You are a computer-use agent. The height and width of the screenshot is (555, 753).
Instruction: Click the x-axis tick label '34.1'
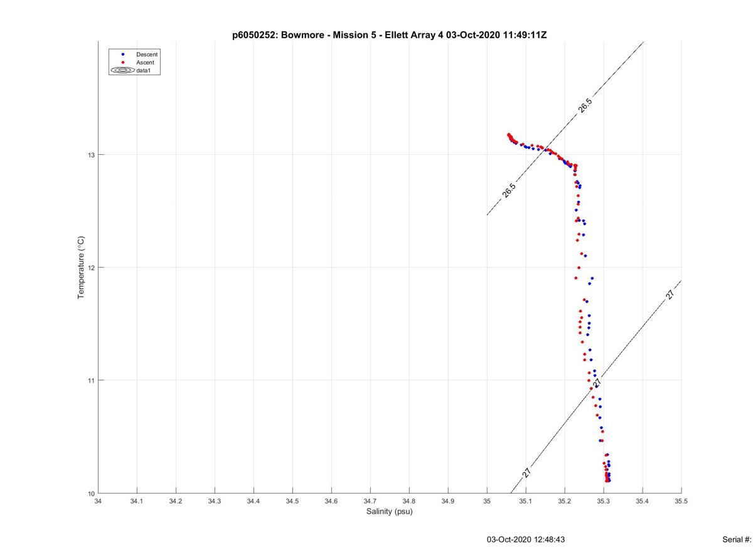(x=137, y=501)
